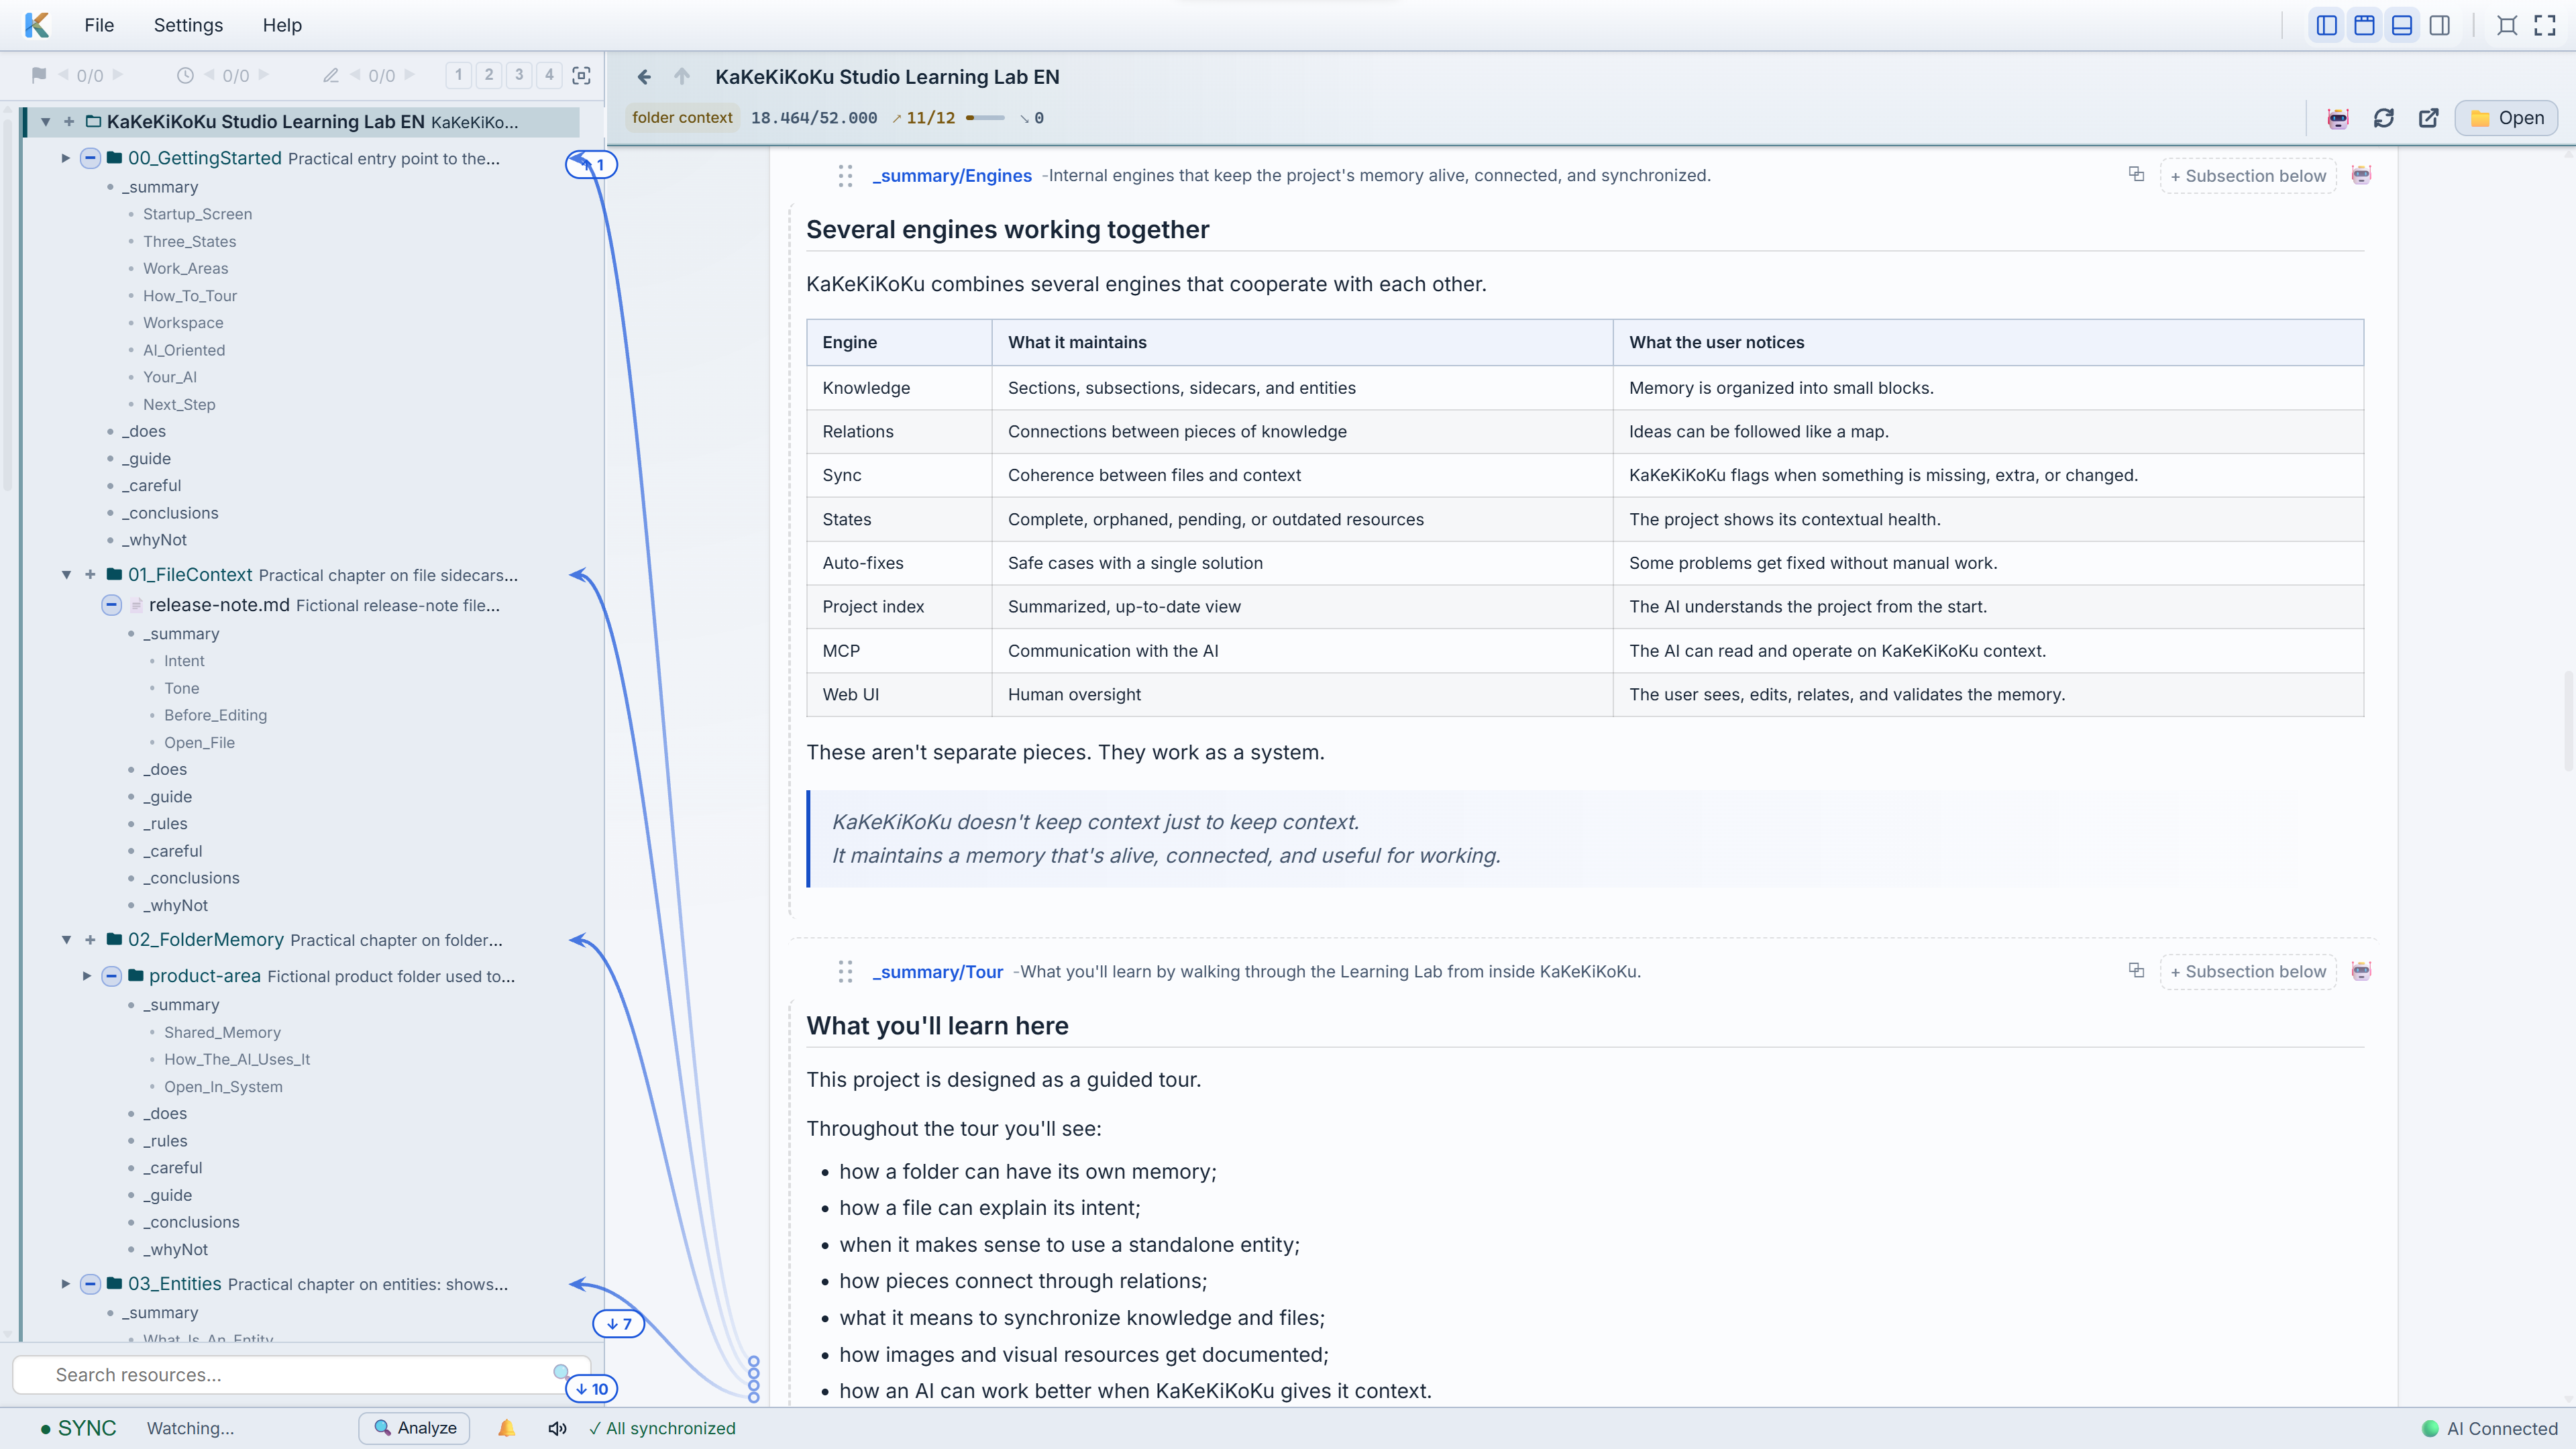Add item to 02_FolderMemory with plus
This screenshot has width=2576, height=1449.
(x=90, y=940)
